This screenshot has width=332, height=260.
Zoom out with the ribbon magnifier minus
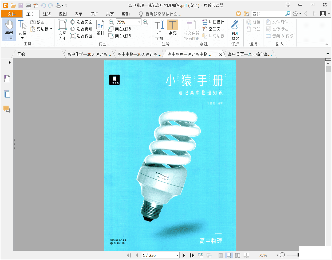[x=111, y=22]
